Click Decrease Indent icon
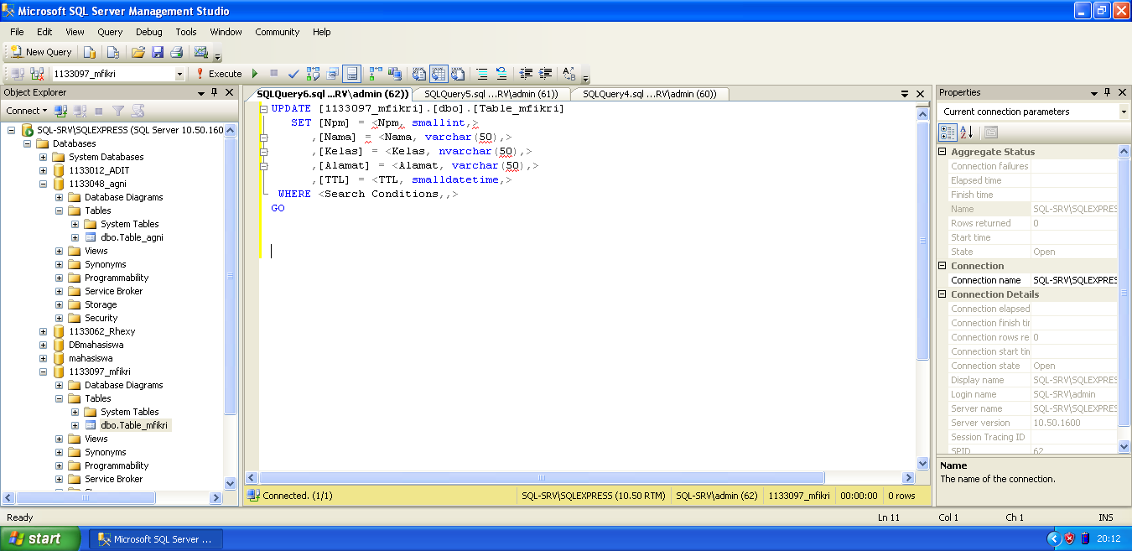This screenshot has width=1132, height=551. [526, 74]
